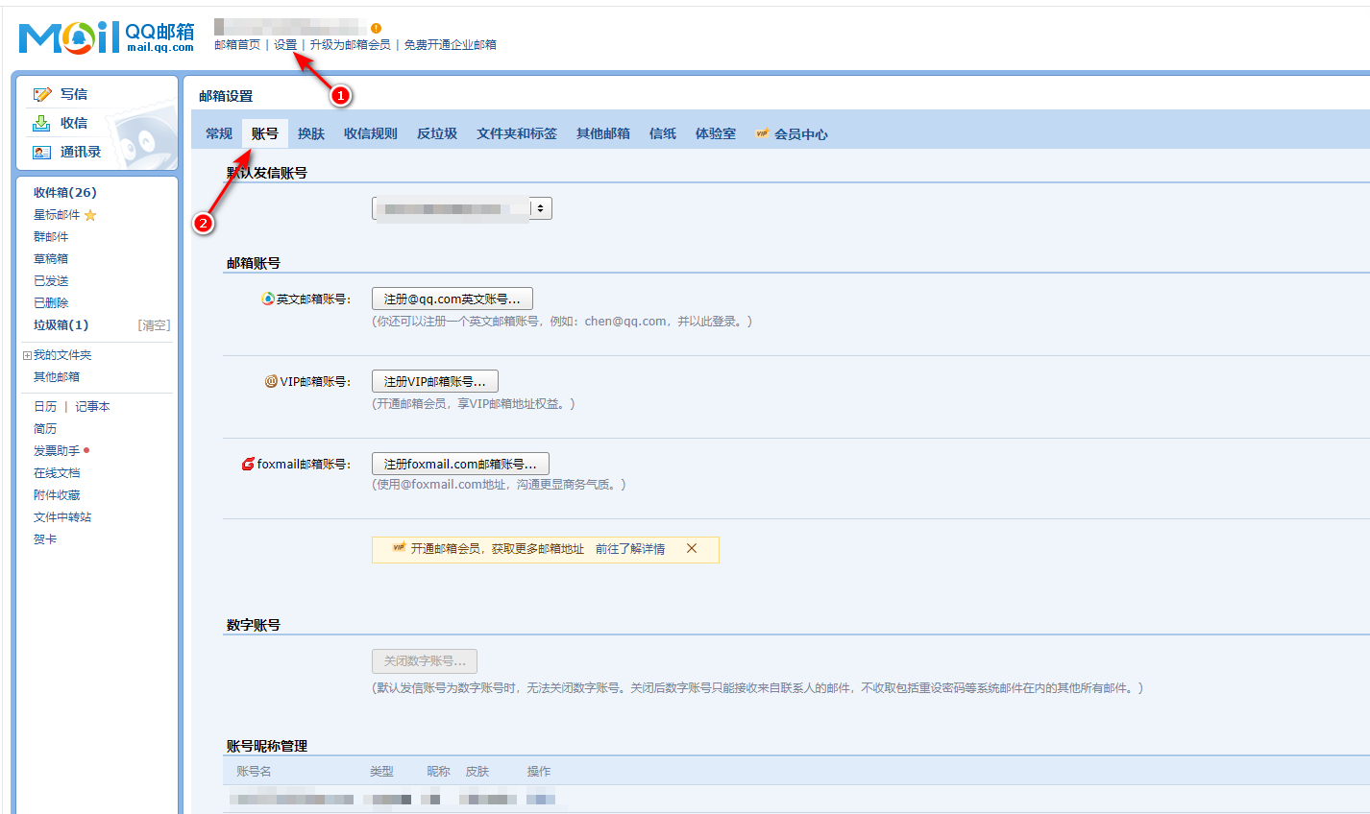Open 收件箱(26) folder
Image resolution: width=1370 pixels, height=814 pixels.
65,193
